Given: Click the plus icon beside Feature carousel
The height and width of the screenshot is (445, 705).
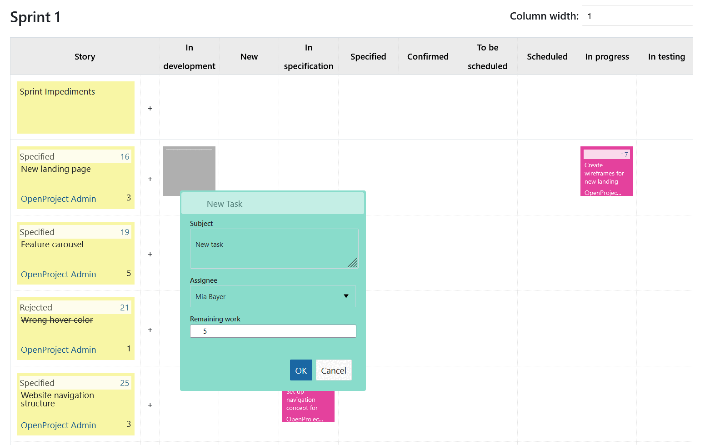Looking at the screenshot, I should coord(150,254).
